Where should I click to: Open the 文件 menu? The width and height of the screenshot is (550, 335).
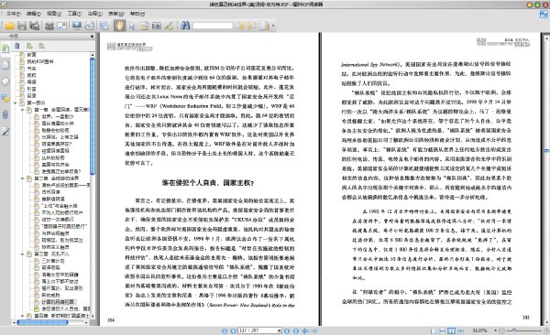pyautogui.click(x=14, y=14)
